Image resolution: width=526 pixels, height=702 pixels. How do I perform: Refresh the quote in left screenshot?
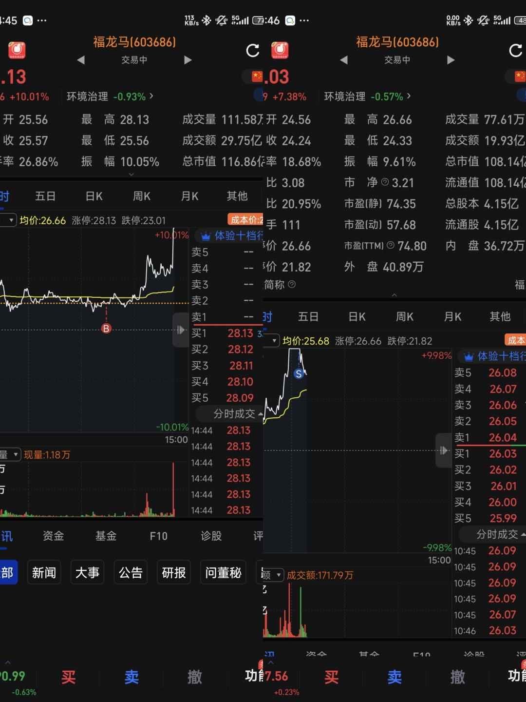253,50
